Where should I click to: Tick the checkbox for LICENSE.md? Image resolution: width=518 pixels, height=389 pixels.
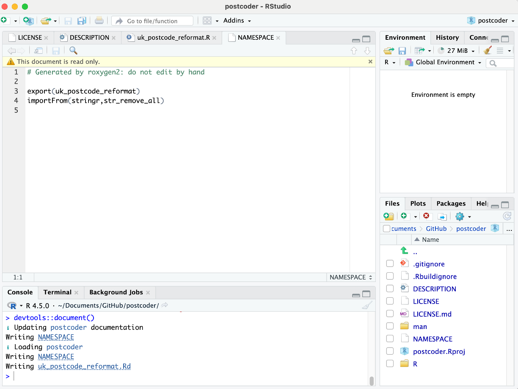point(390,314)
